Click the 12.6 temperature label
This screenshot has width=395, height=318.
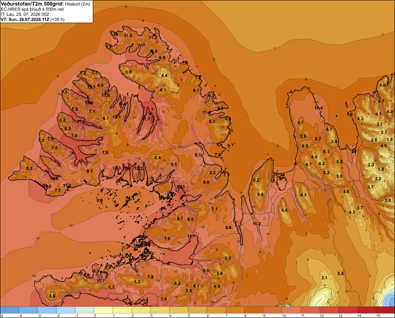click(x=54, y=179)
